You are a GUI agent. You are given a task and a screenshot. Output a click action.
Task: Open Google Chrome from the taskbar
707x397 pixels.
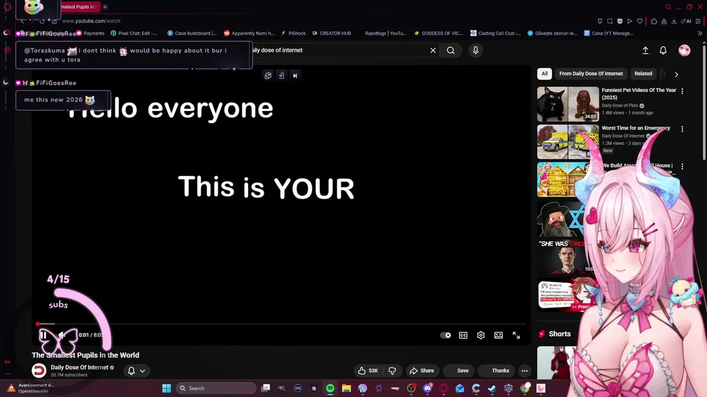pos(525,388)
